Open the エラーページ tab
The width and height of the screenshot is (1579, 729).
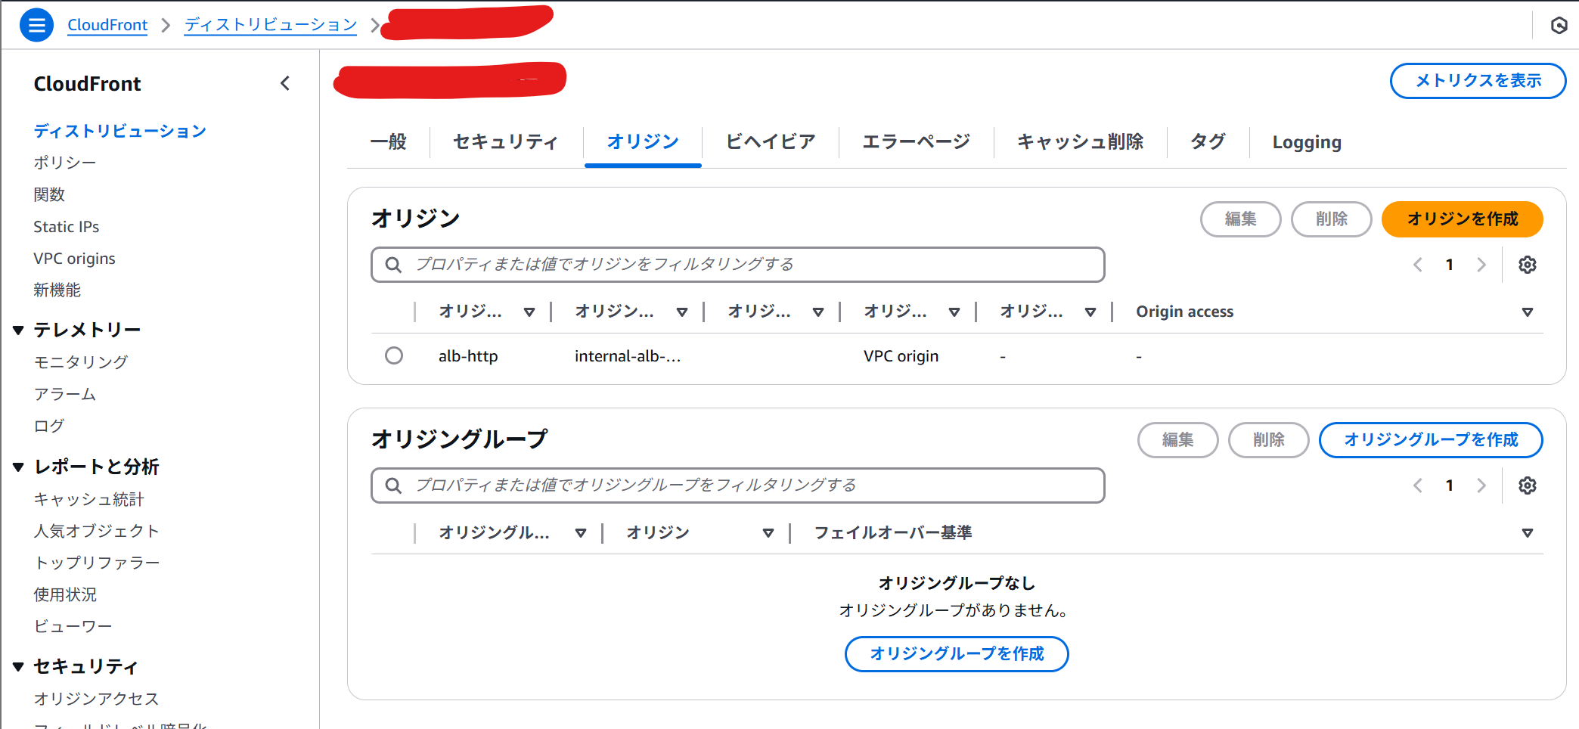[917, 141]
